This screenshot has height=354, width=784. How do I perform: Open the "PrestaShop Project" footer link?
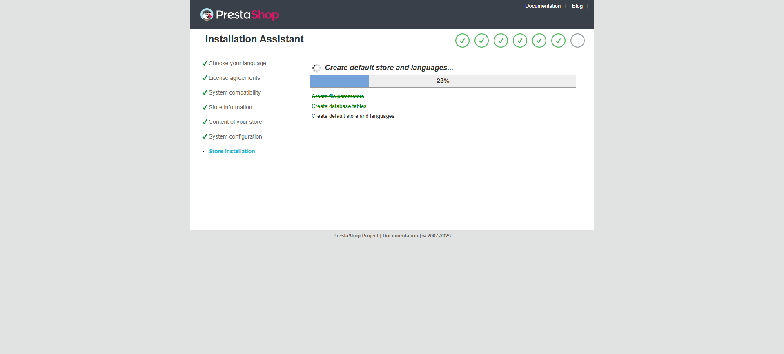(356, 236)
